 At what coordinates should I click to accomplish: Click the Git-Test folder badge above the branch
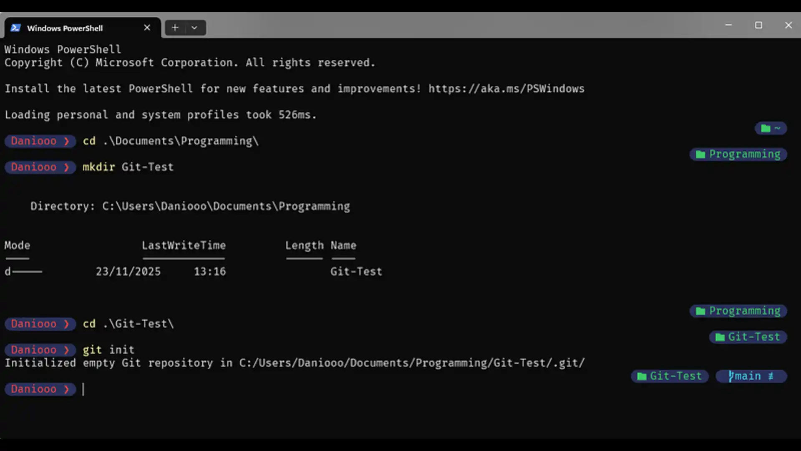(x=748, y=337)
